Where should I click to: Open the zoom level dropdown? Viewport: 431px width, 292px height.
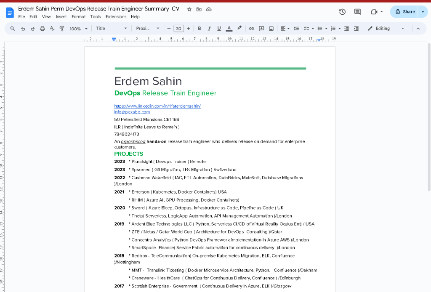78,29
